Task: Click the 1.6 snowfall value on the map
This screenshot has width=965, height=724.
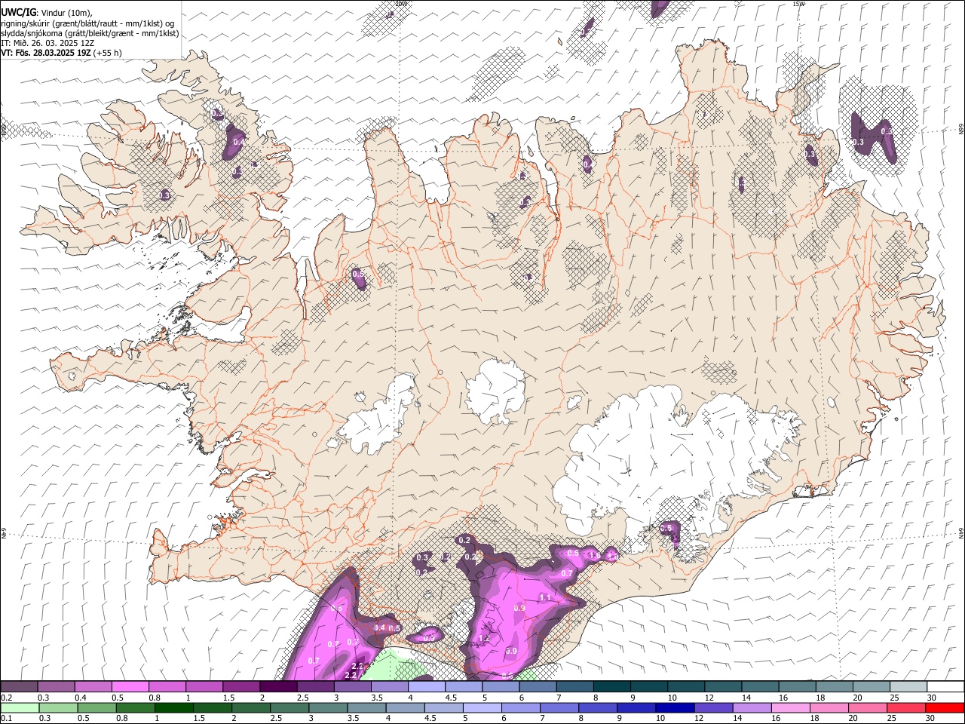Action: 594,556
